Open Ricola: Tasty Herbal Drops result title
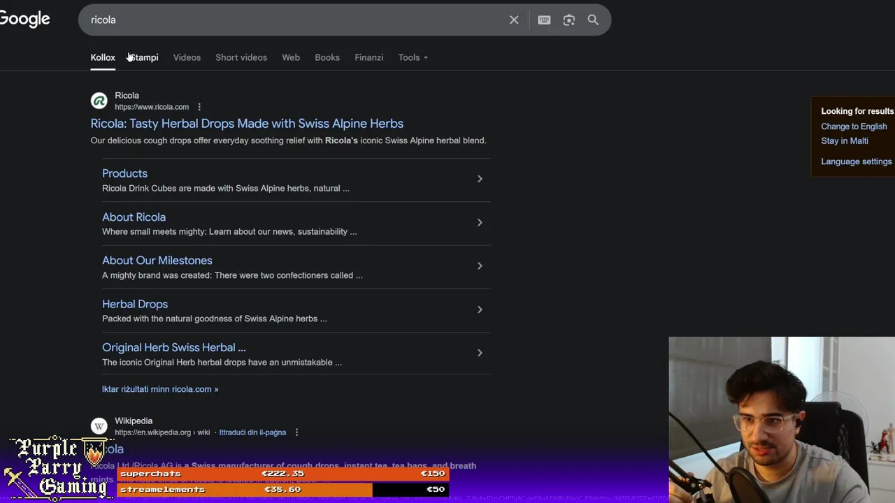 (247, 124)
